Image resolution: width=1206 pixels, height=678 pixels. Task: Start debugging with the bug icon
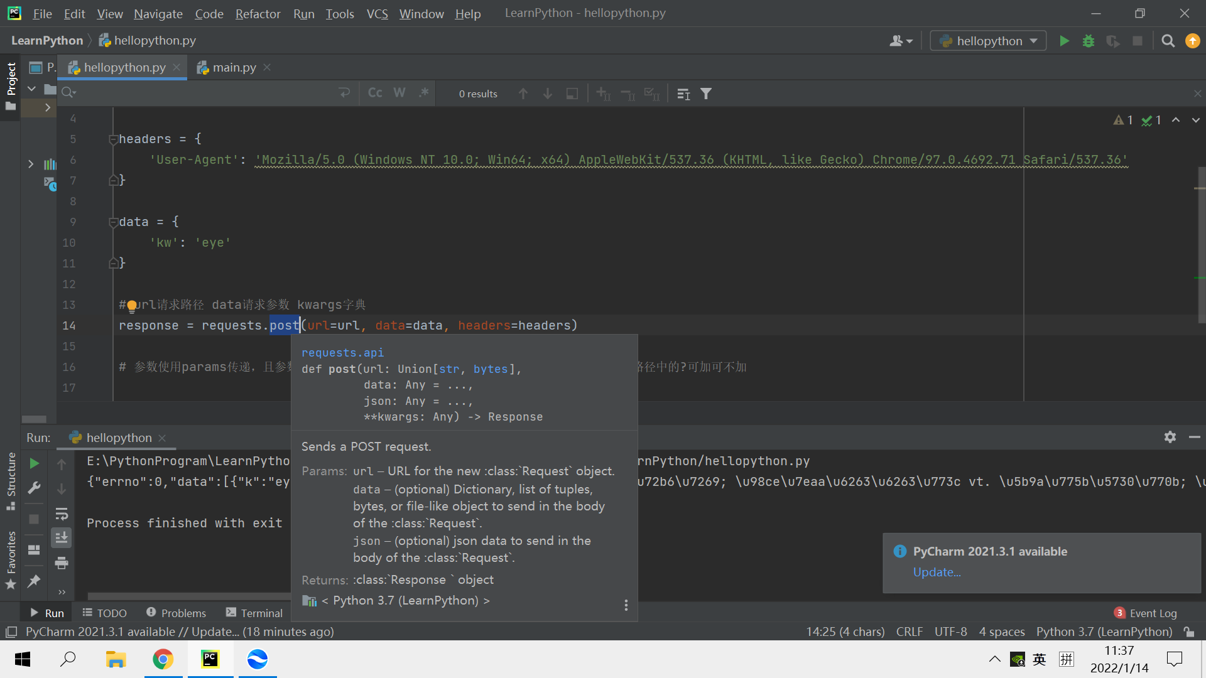tap(1089, 41)
